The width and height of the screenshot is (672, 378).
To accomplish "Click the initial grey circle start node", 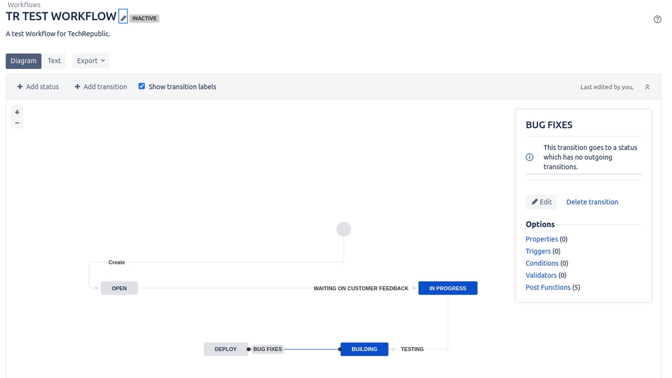I will (343, 229).
